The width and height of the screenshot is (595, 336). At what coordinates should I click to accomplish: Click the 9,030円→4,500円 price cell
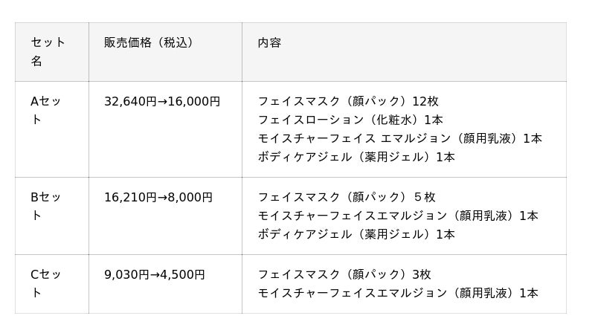point(155,274)
